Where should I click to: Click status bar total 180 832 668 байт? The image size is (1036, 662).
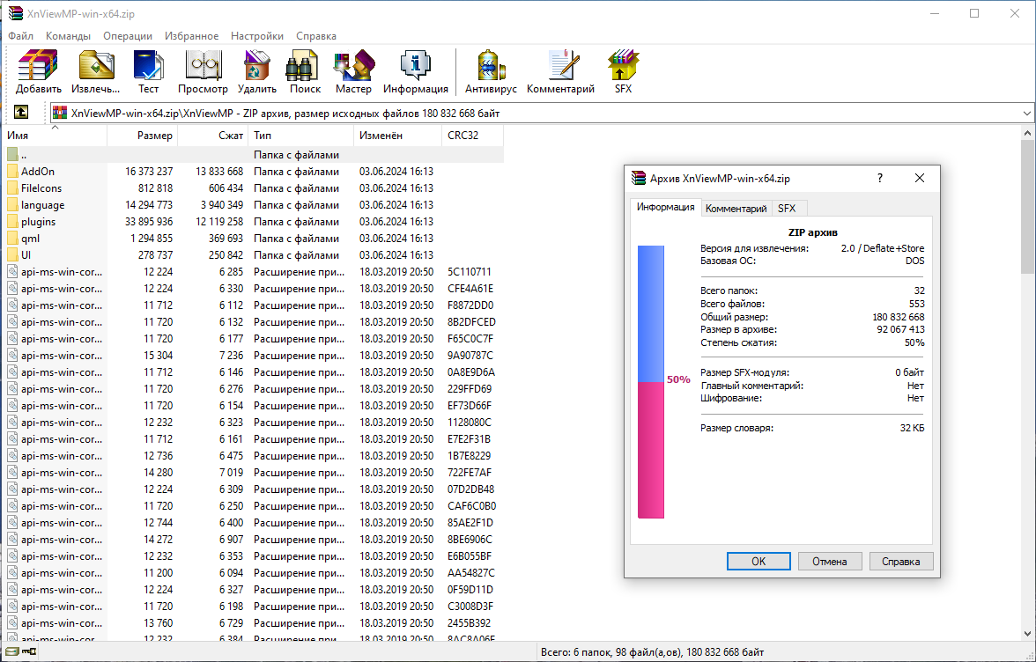725,652
